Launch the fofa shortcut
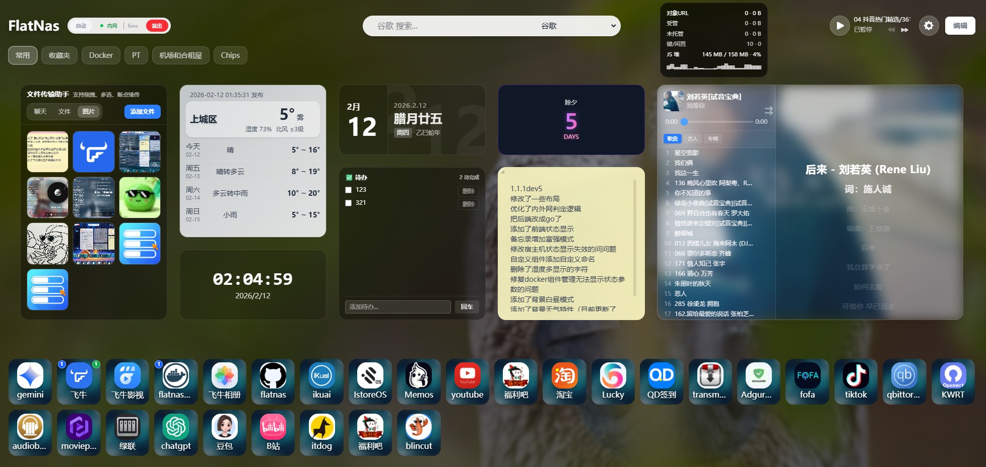 (807, 381)
